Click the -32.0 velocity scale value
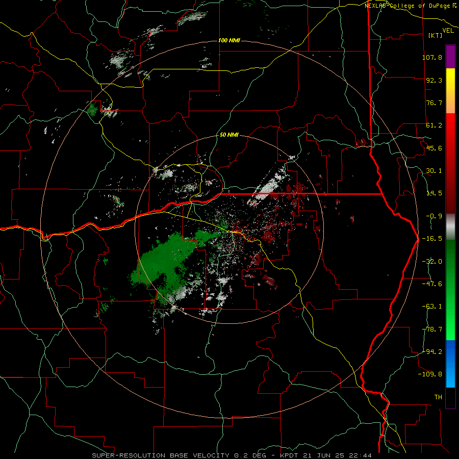The image size is (459, 459). [432, 262]
